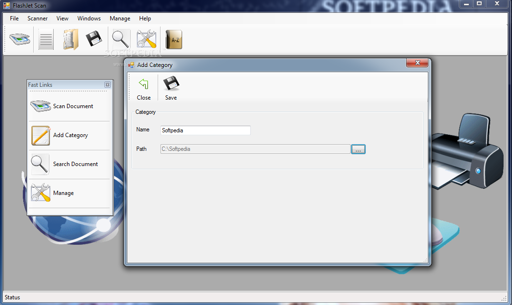
Task: Click the Add Category pencil icon in Fast Links
Action: point(41,135)
